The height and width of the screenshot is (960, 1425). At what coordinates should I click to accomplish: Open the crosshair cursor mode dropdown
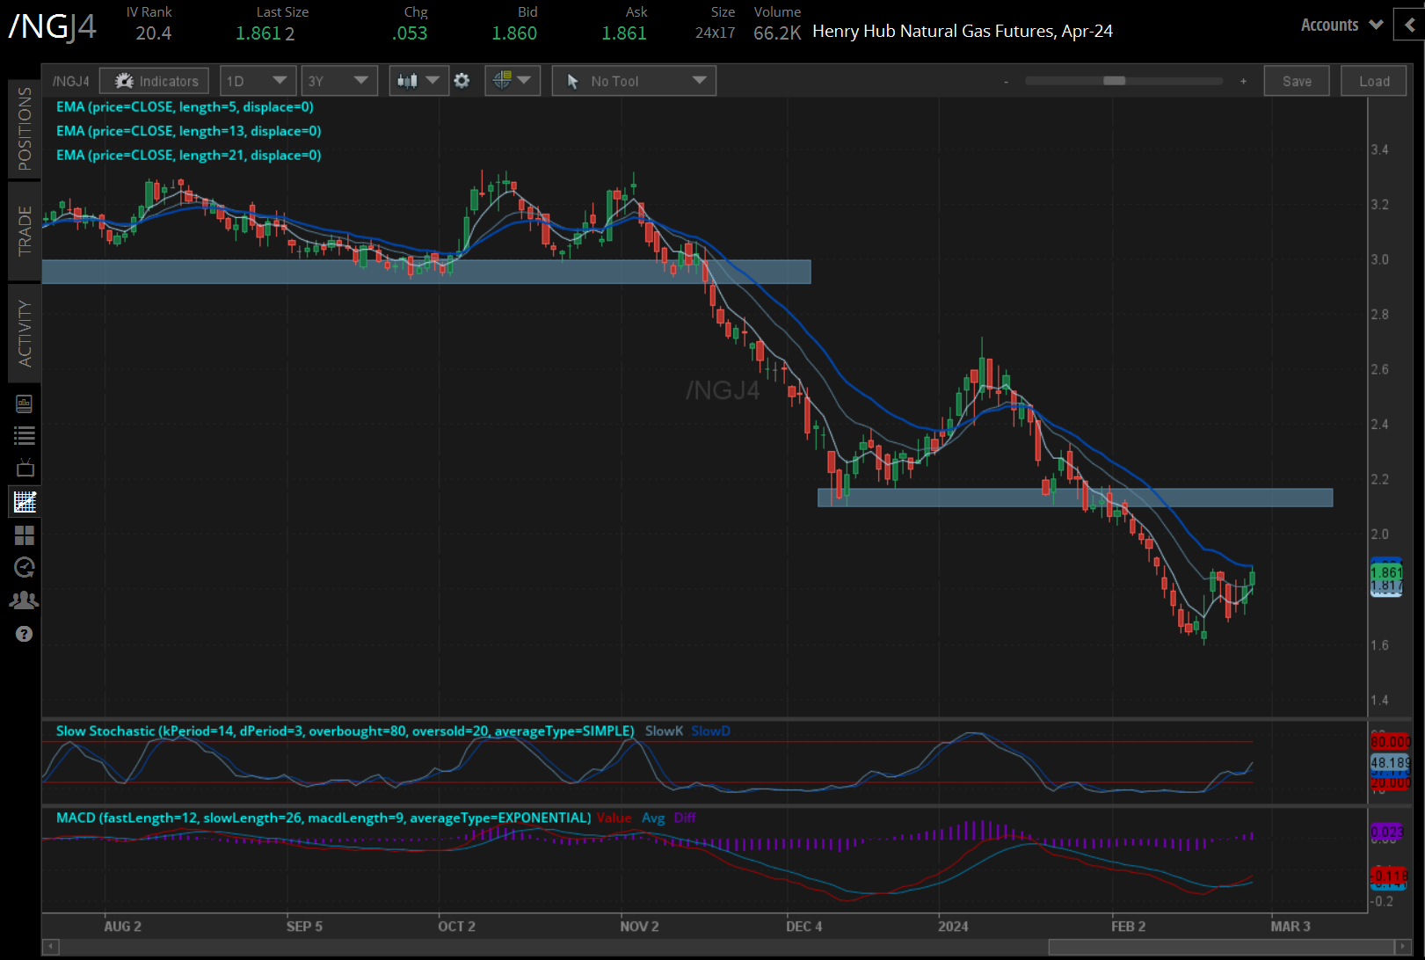[512, 81]
